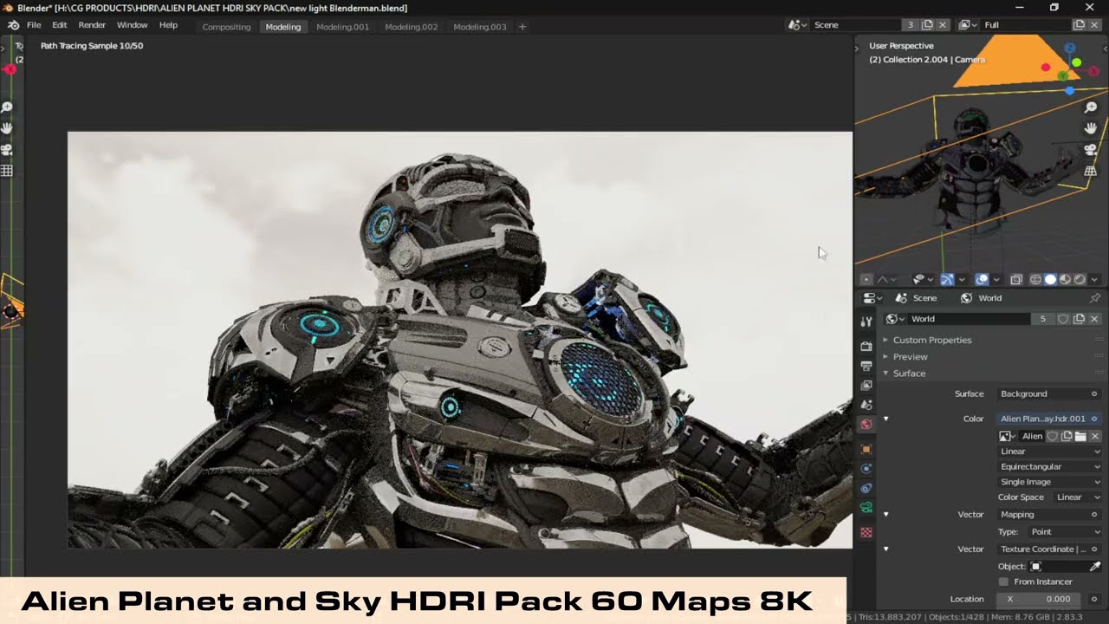
Task: Click the grid icon in the left viewport
Action: coord(7,172)
